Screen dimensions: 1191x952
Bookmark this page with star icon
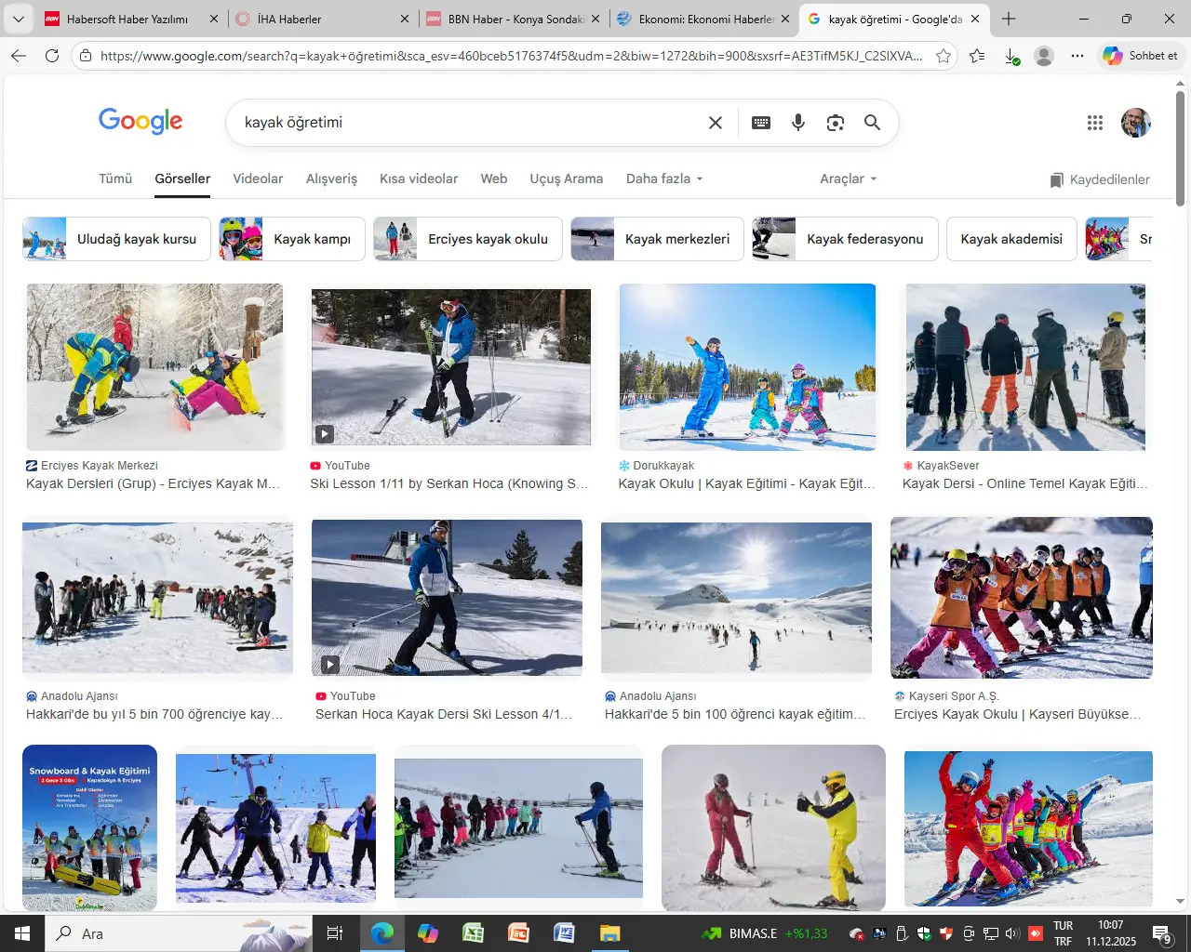pos(943,56)
